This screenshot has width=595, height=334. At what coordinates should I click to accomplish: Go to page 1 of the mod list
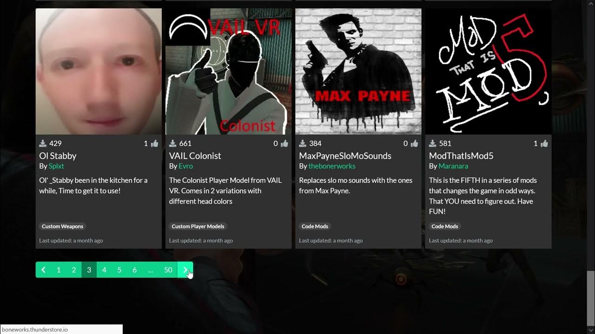[59, 270]
